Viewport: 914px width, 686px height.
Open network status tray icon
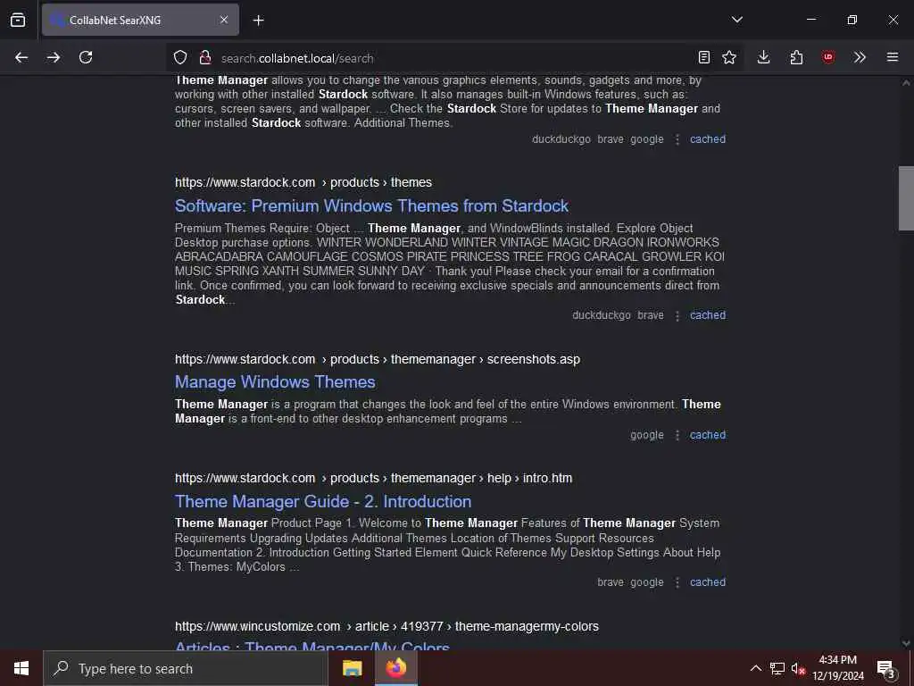777,668
